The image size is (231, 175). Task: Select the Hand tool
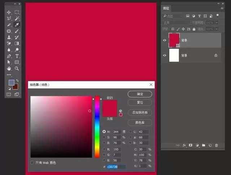tap(9, 68)
